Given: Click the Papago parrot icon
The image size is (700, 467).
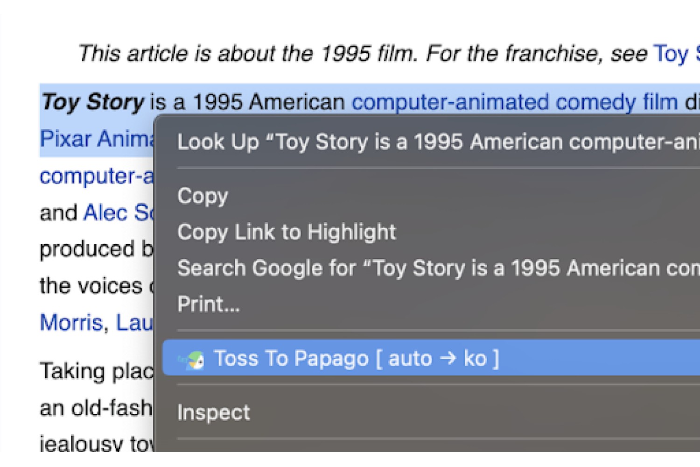Looking at the screenshot, I should [x=192, y=360].
